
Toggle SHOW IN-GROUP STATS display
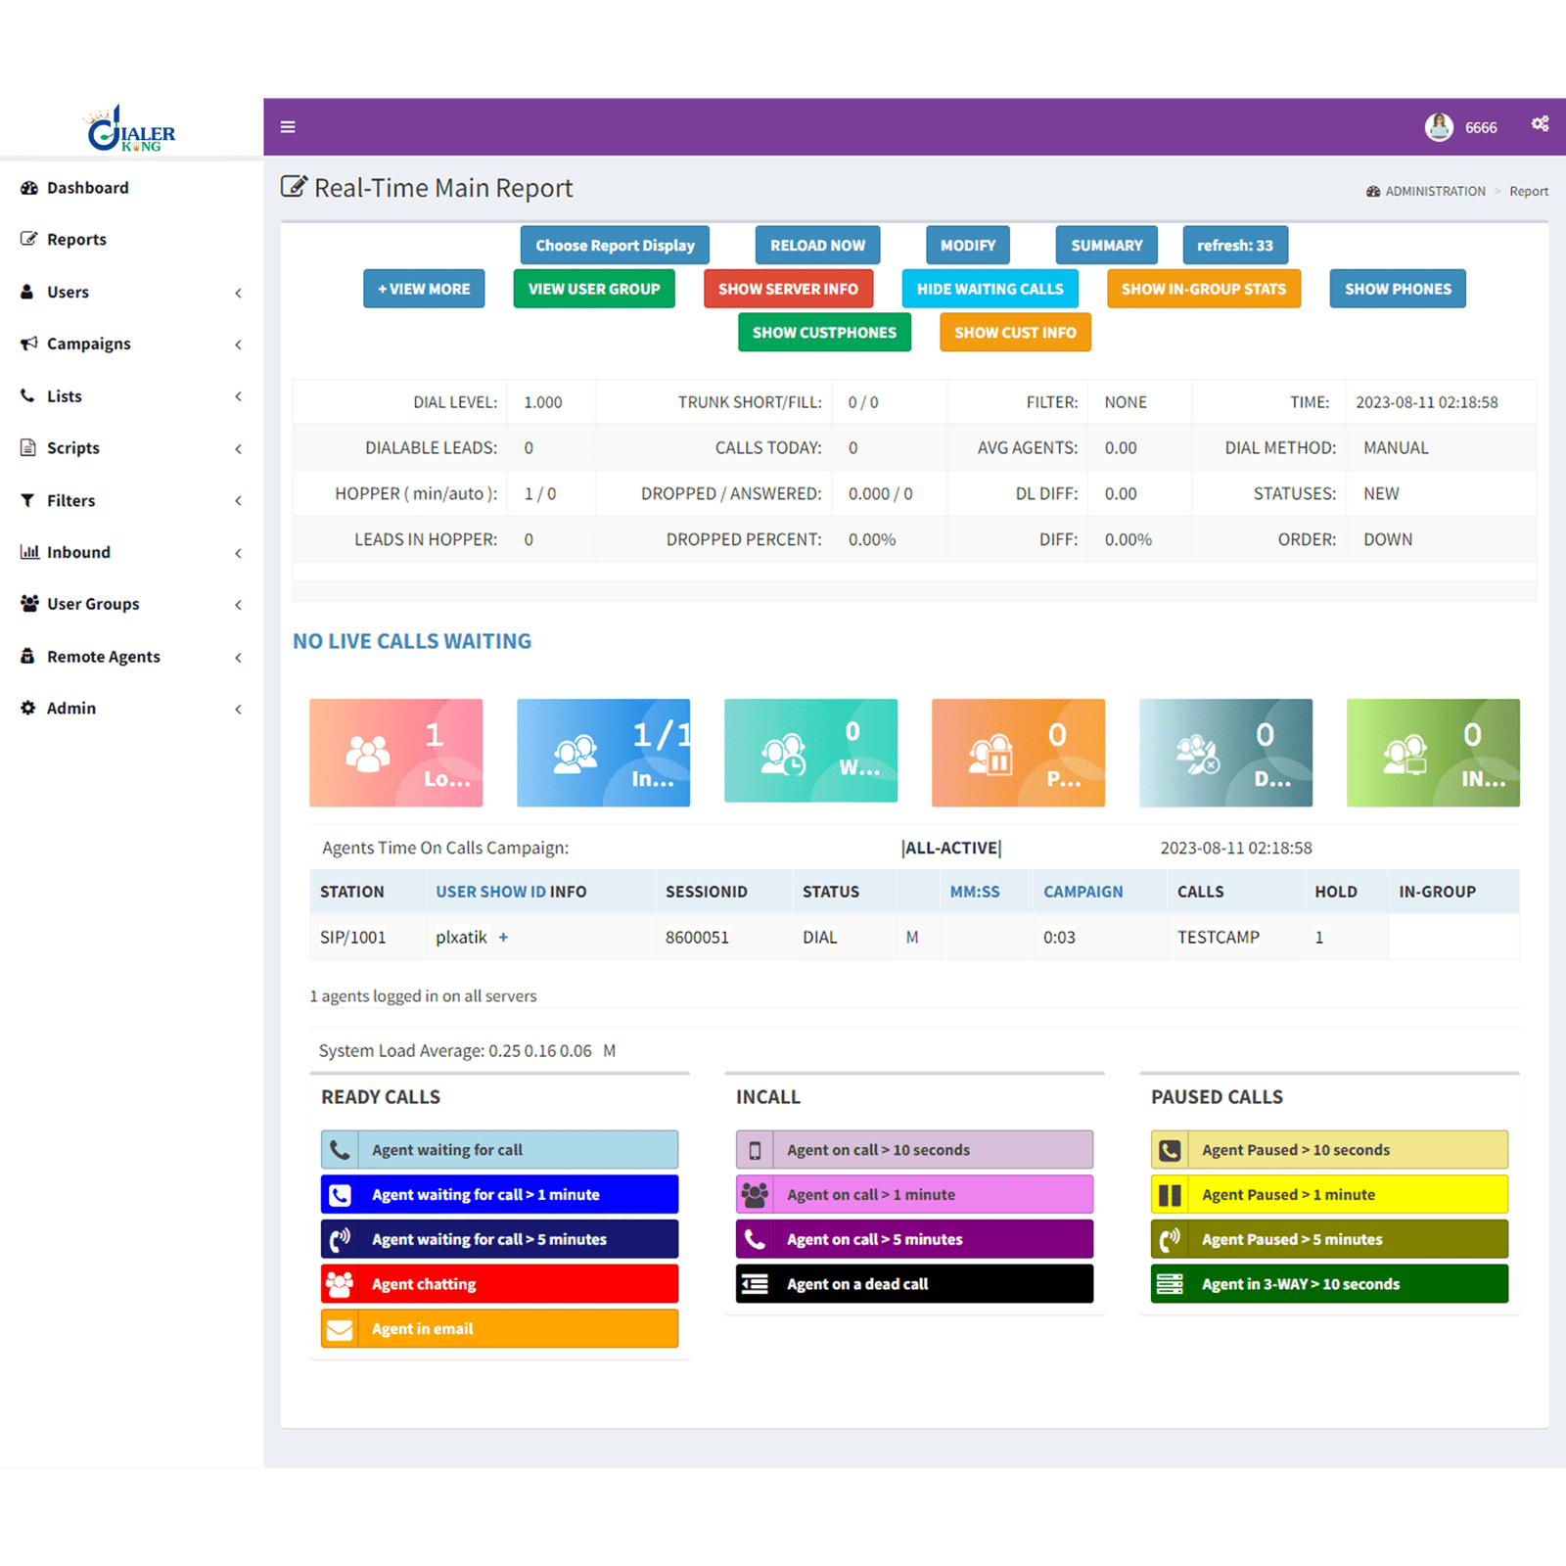pyautogui.click(x=1204, y=289)
